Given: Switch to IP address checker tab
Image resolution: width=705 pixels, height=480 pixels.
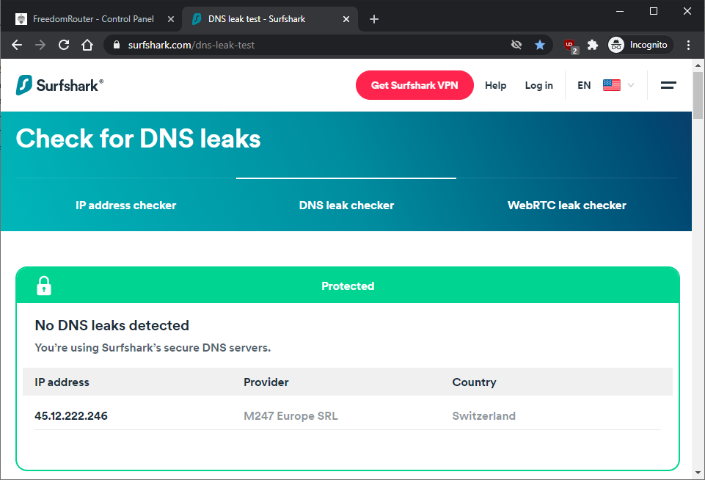Looking at the screenshot, I should pyautogui.click(x=126, y=205).
